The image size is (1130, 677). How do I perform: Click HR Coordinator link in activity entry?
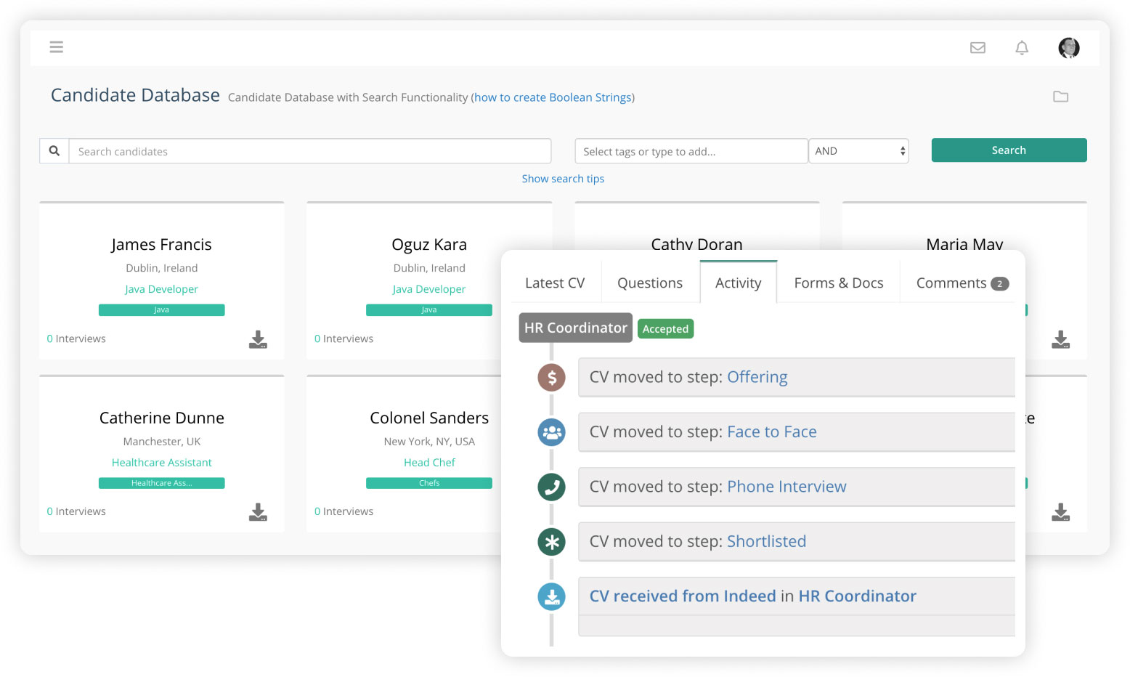point(858,596)
